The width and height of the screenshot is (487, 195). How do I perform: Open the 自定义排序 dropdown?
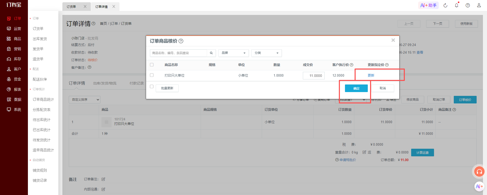click(x=84, y=100)
